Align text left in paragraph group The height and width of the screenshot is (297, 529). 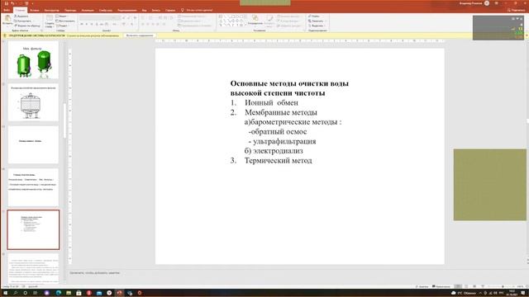(143, 24)
